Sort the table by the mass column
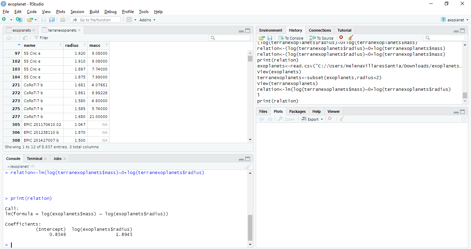This screenshot has height=249, width=471. pyautogui.click(x=95, y=45)
